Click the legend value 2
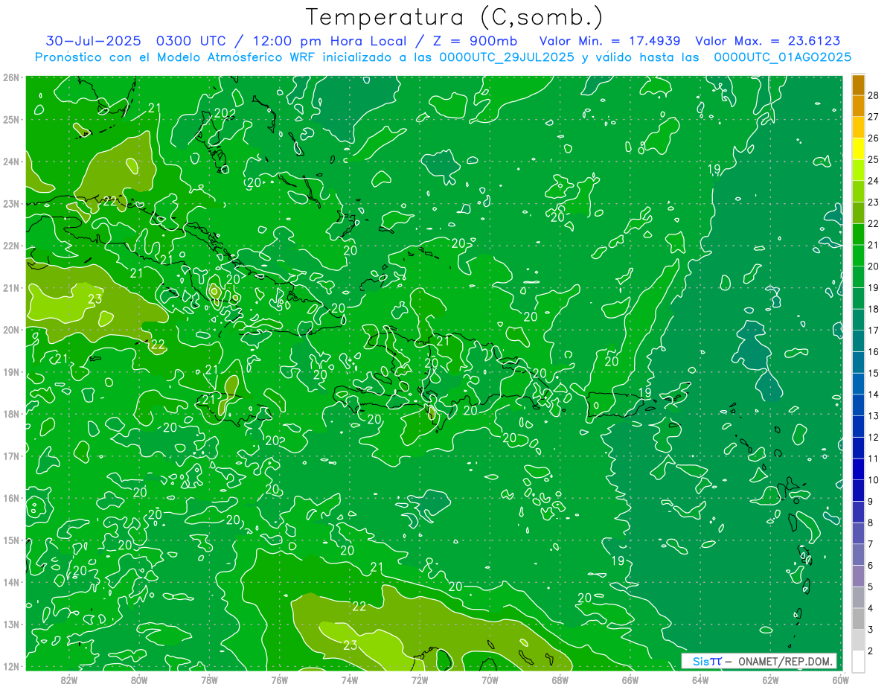This screenshot has width=893, height=690. tap(871, 651)
